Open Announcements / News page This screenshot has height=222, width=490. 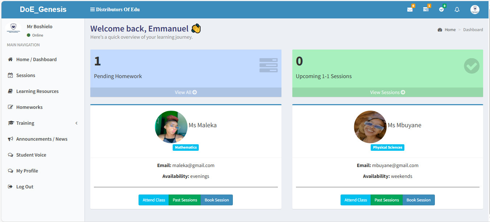click(x=41, y=139)
